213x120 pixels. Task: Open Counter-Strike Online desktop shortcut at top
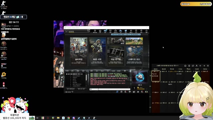tap(4, 5)
